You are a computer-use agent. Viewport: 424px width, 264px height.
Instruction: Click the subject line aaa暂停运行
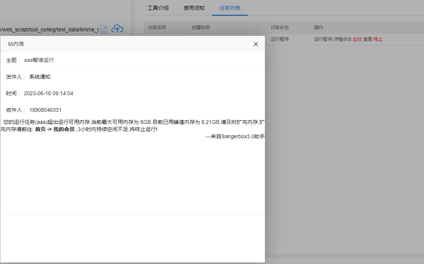point(39,60)
